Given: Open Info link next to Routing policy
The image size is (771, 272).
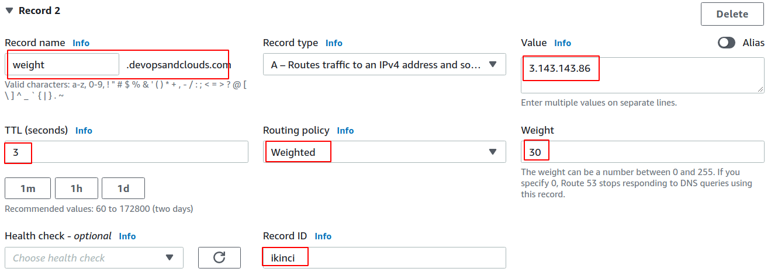Looking at the screenshot, I should (345, 131).
